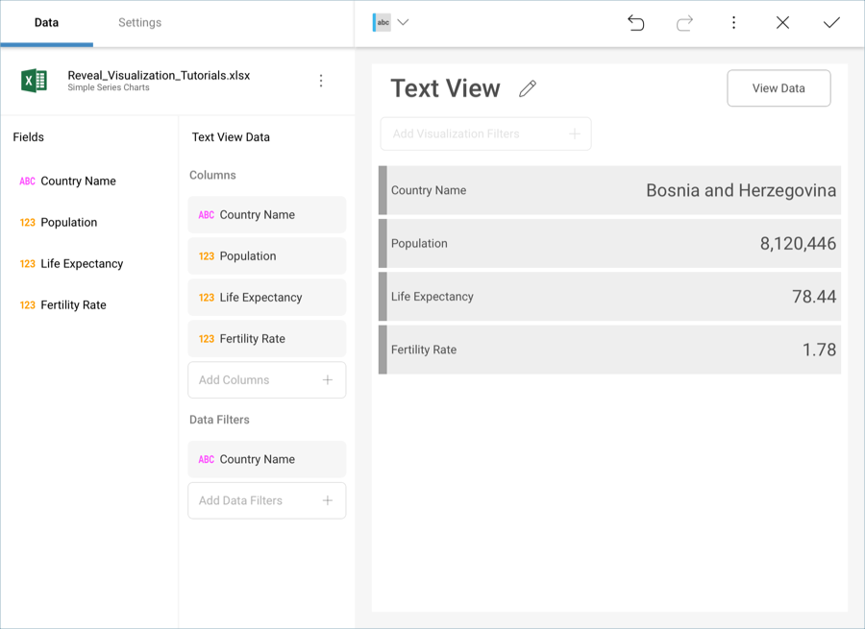Viewport: 865px width, 629px height.
Task: Switch to the Settings tab
Action: [x=139, y=23]
